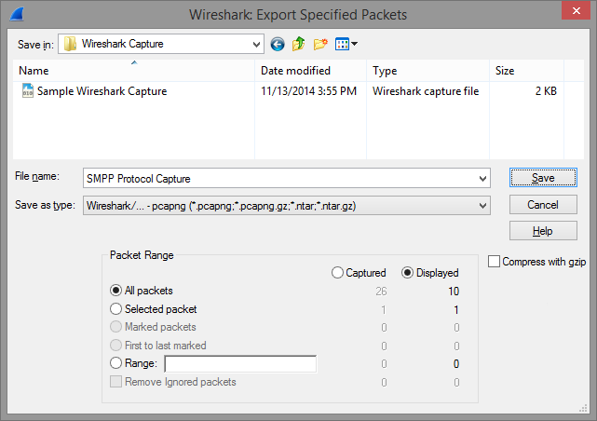This screenshot has height=421, width=597.
Task: Expand the View Menu dropdown arrow
Action: pos(355,44)
